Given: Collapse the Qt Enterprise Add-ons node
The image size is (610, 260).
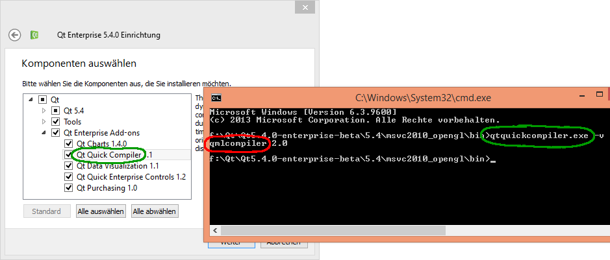Looking at the screenshot, I should pos(44,133).
